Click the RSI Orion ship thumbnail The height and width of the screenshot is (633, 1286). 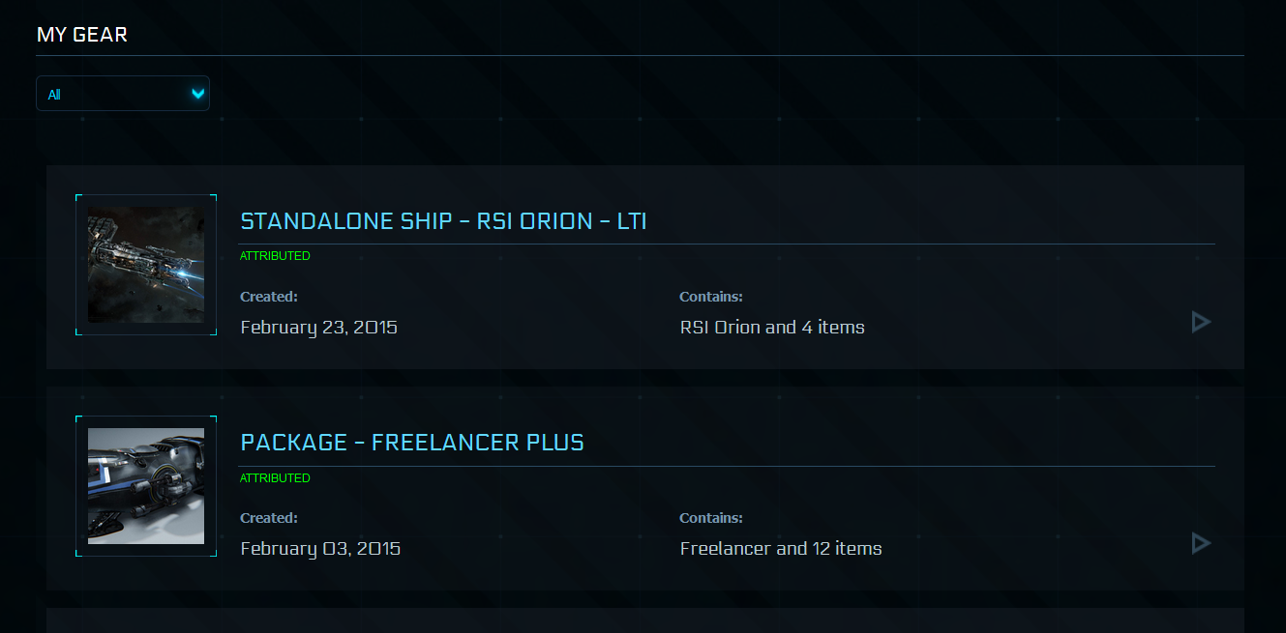(146, 265)
